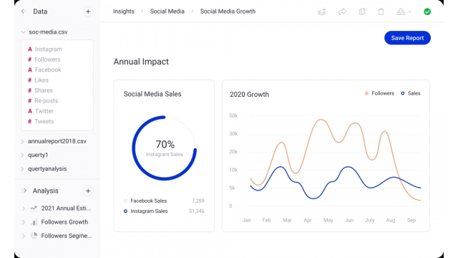Click the plus icon next to Data
The width and height of the screenshot is (458, 258).
pos(88,11)
